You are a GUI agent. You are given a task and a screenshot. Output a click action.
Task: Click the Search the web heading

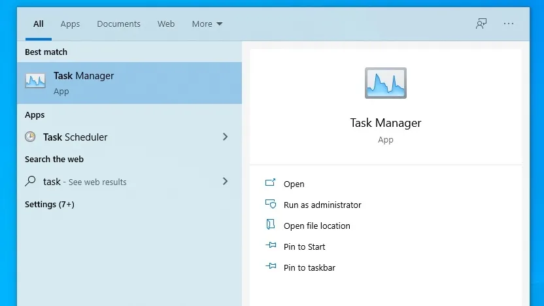(54, 160)
